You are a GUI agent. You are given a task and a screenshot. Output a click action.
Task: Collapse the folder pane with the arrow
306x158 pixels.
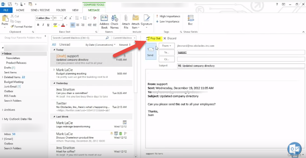[x=45, y=36]
